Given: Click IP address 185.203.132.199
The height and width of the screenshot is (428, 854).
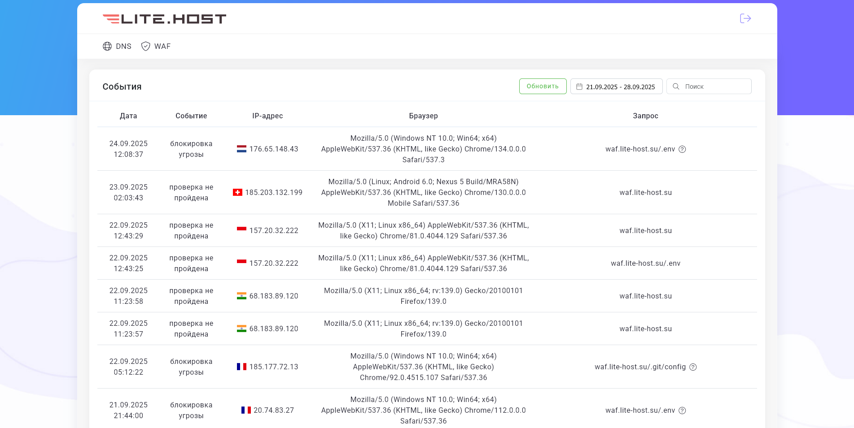Looking at the screenshot, I should tap(274, 192).
